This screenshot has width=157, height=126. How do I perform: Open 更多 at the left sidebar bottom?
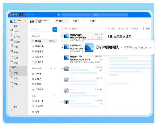coord(16,107)
